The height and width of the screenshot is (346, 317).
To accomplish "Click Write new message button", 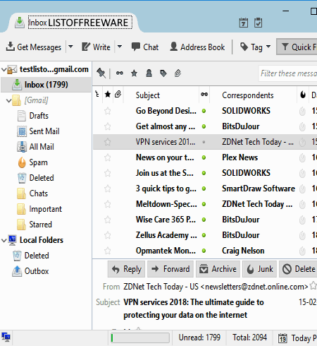I will 96,47.
